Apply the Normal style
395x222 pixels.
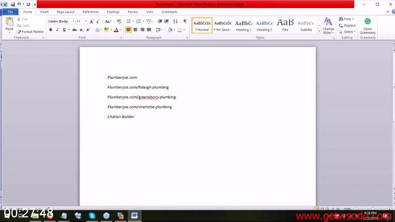202,25
